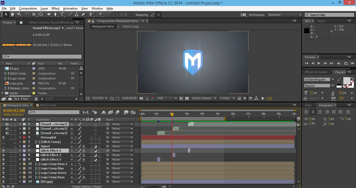This screenshot has height=188, width=356.
Task: Expand layer 7 Glitch Effect 4 properties
Action: pyautogui.click(x=20, y=151)
